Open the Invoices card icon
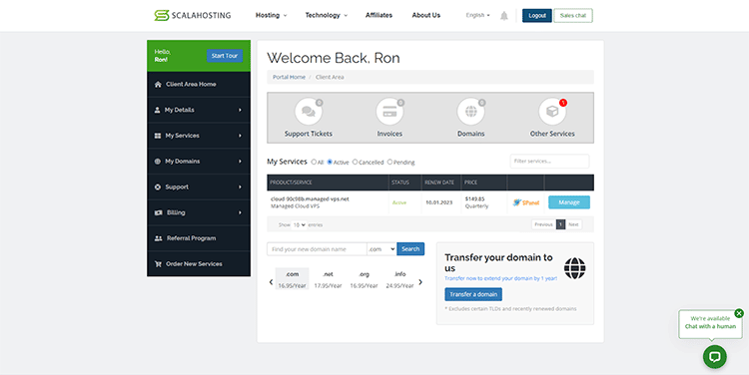The image size is (749, 375). [389, 112]
